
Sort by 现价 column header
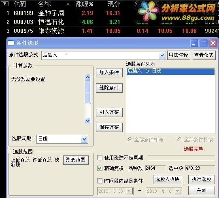(x=114, y=4)
